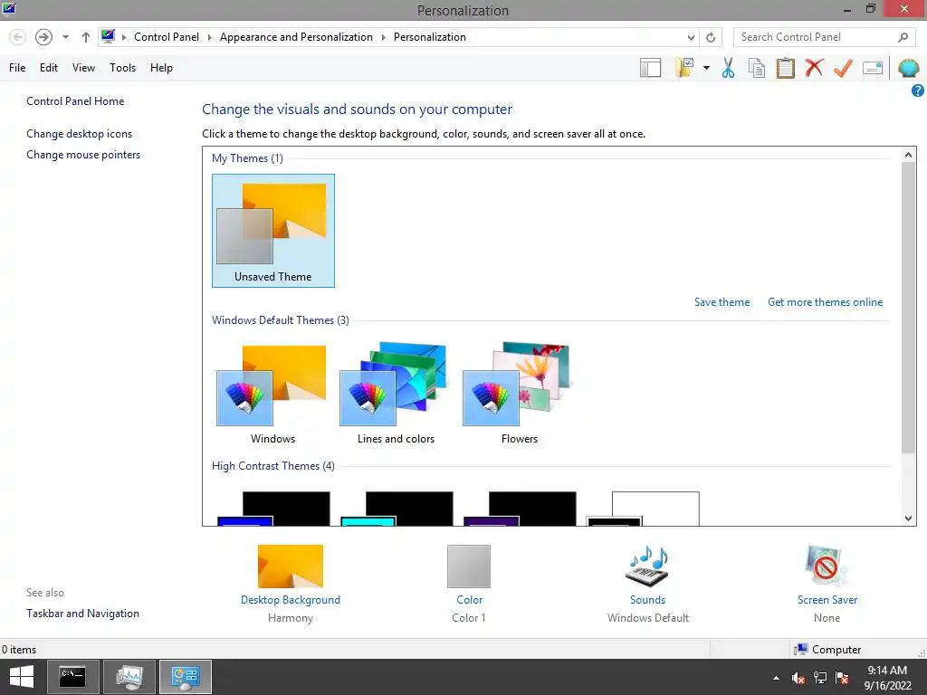927x695 pixels.
Task: Click the computer icon in address bar
Action: tap(108, 36)
